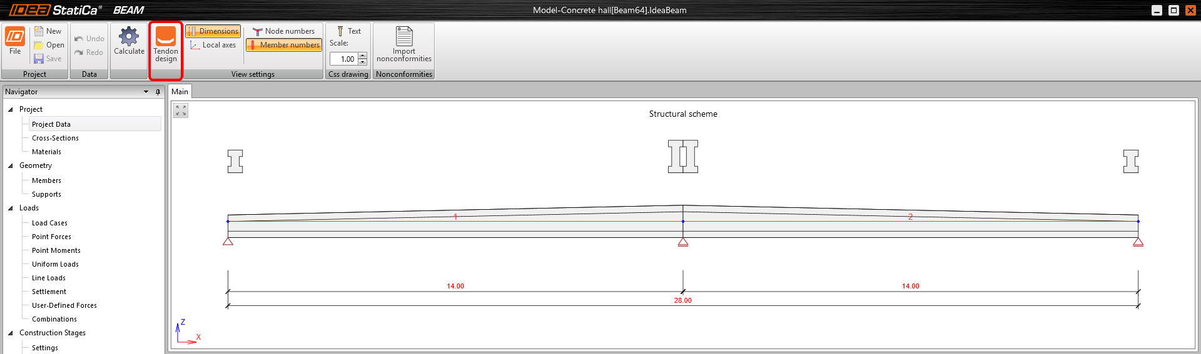The height and width of the screenshot is (354, 1201).
Task: Open Point Forces item
Action: tap(51, 237)
